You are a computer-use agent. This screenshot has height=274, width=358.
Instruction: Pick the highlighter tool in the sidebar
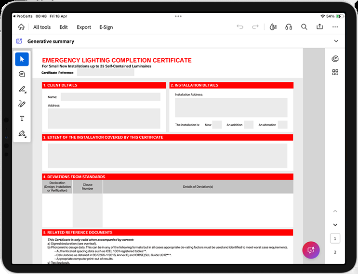click(x=22, y=89)
